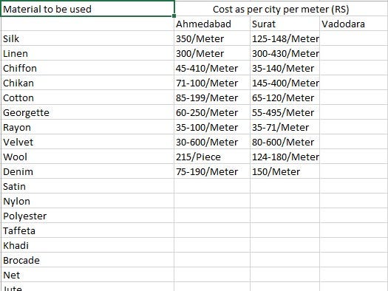Select the 124-180/Meter Wool Surat cell

point(285,157)
